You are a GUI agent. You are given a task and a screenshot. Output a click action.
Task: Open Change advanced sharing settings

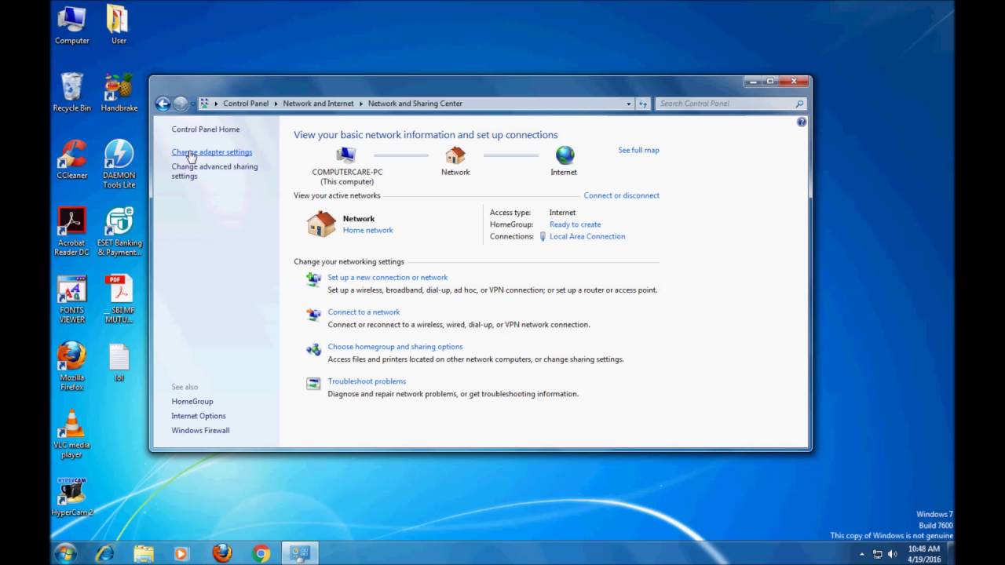tap(214, 171)
